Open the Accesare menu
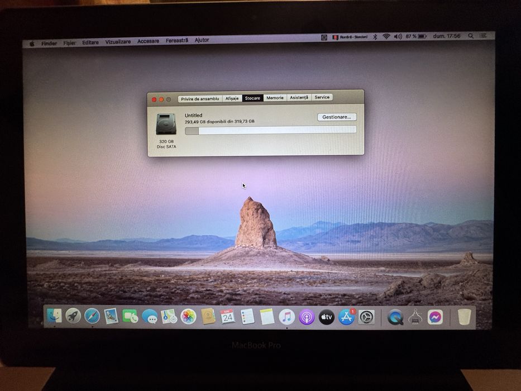The image size is (521, 391). (x=148, y=41)
